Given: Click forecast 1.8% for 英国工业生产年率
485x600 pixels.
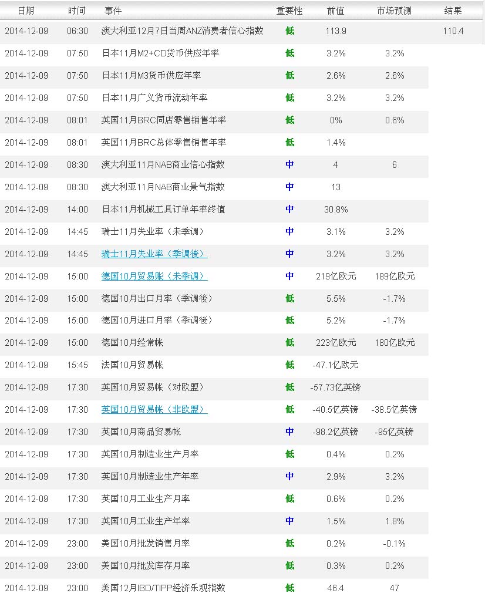Looking at the screenshot, I should coord(395,521).
